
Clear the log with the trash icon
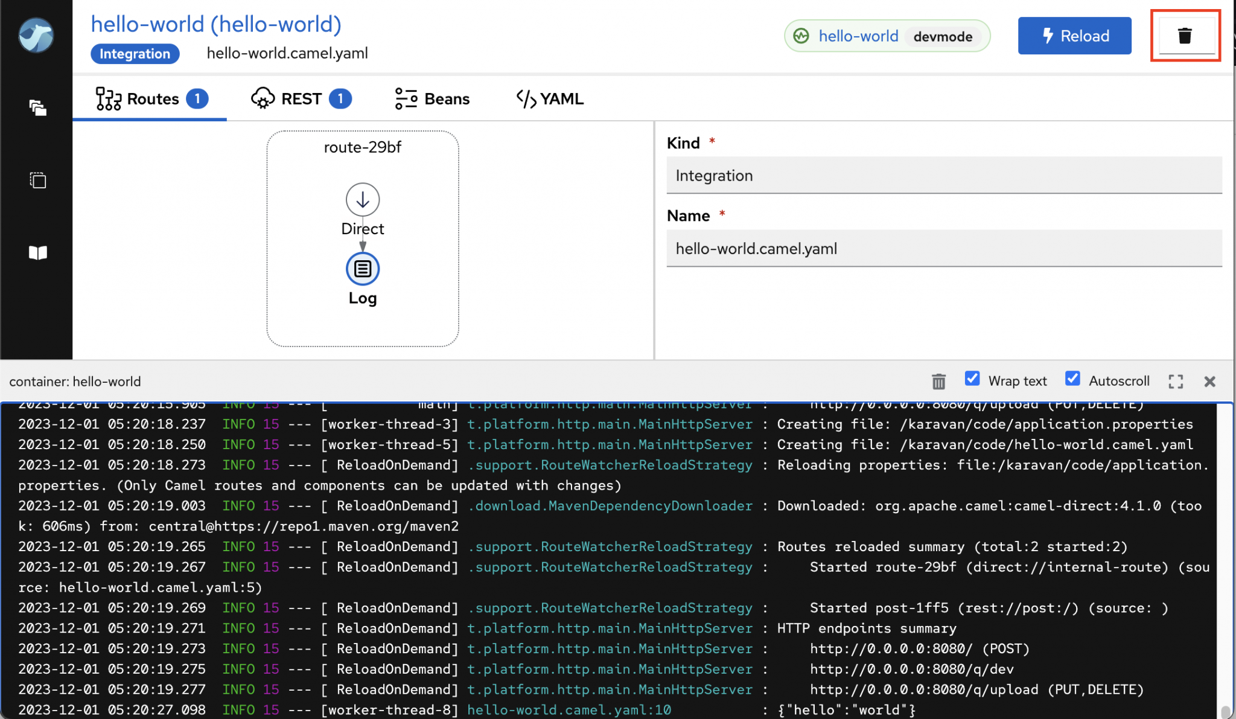click(938, 381)
